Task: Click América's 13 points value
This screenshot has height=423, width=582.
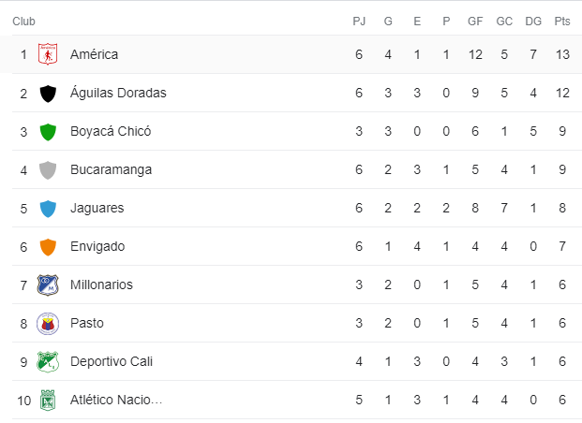Action: (x=562, y=54)
